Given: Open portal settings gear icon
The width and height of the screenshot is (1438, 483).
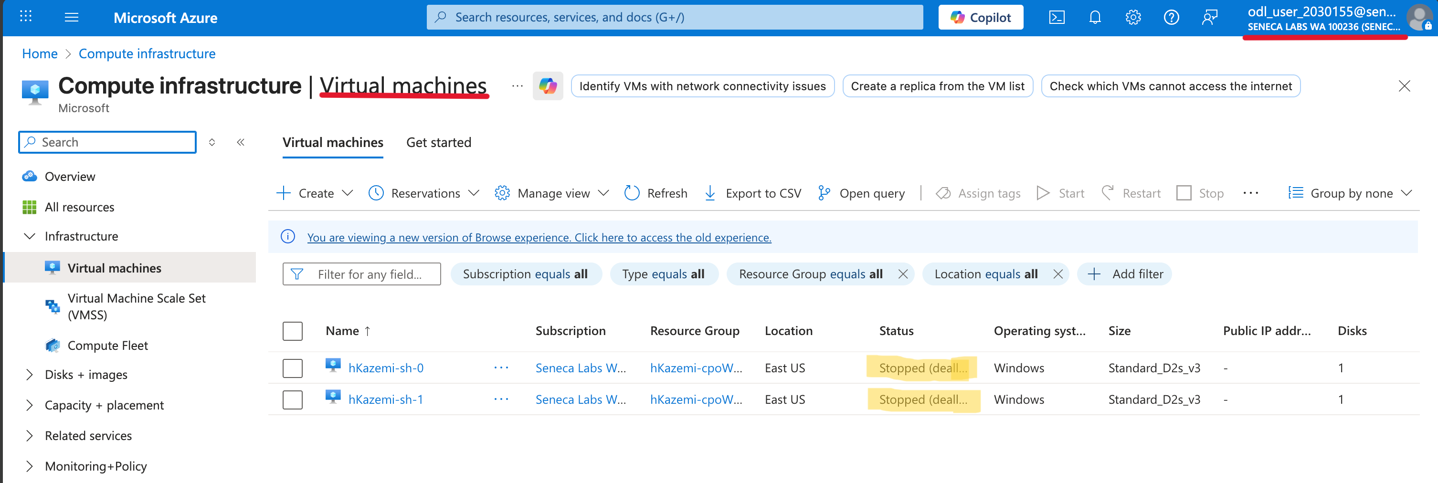Looking at the screenshot, I should click(x=1132, y=17).
